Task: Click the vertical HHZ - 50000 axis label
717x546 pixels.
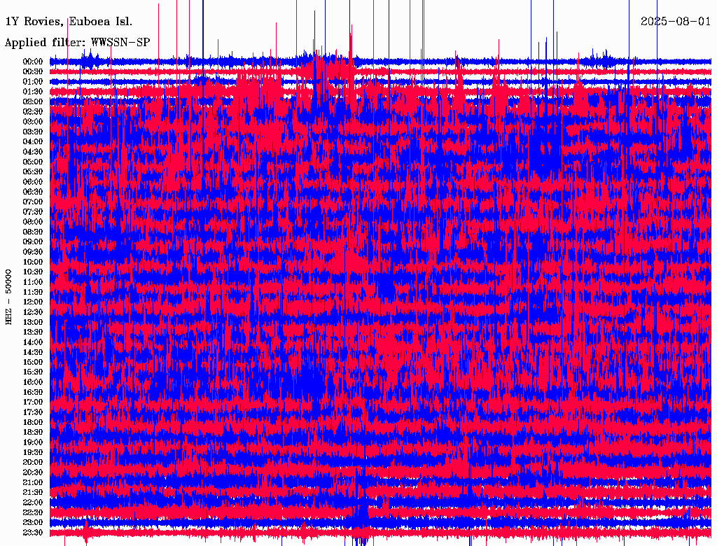Action: (9, 296)
